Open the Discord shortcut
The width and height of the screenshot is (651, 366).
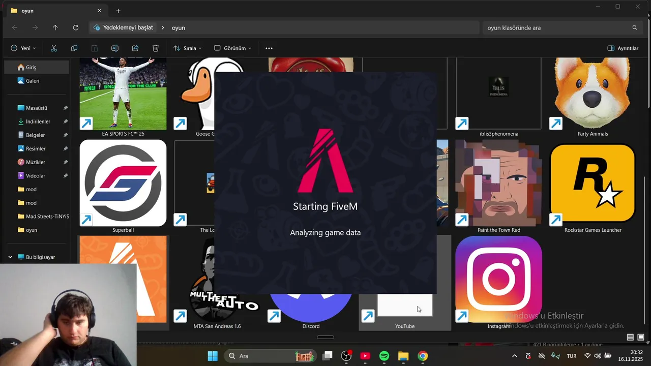(311, 311)
